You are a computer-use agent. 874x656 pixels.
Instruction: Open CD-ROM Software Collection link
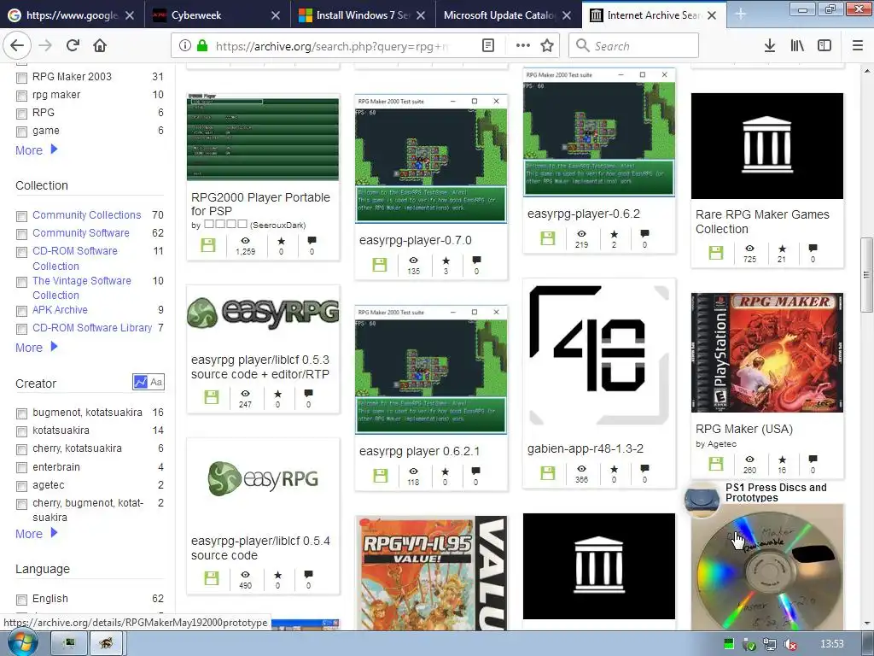[75, 258]
